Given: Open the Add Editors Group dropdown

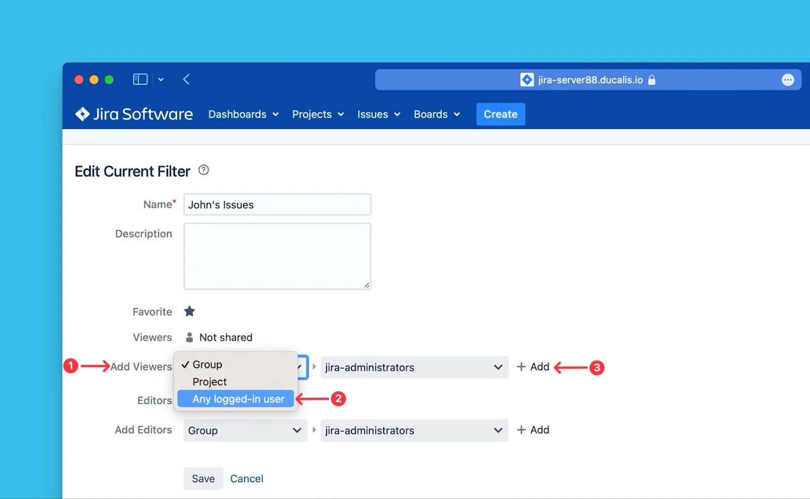Looking at the screenshot, I should click(245, 430).
